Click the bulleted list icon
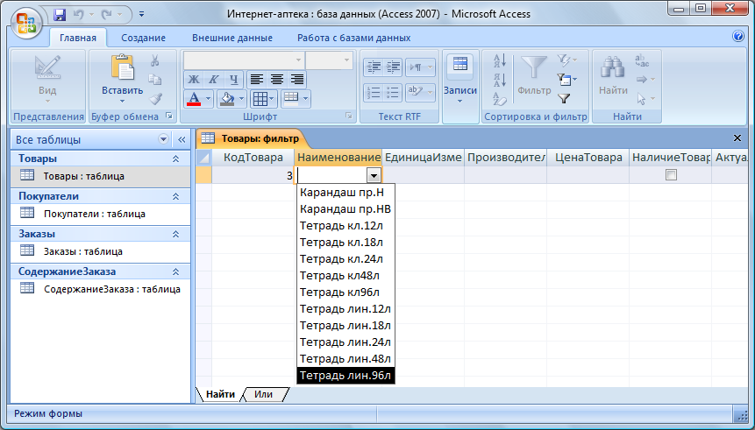This screenshot has height=430, width=755. tap(394, 92)
